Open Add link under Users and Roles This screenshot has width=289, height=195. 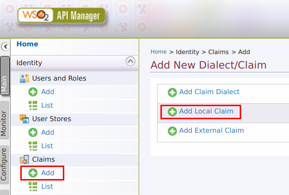point(48,92)
